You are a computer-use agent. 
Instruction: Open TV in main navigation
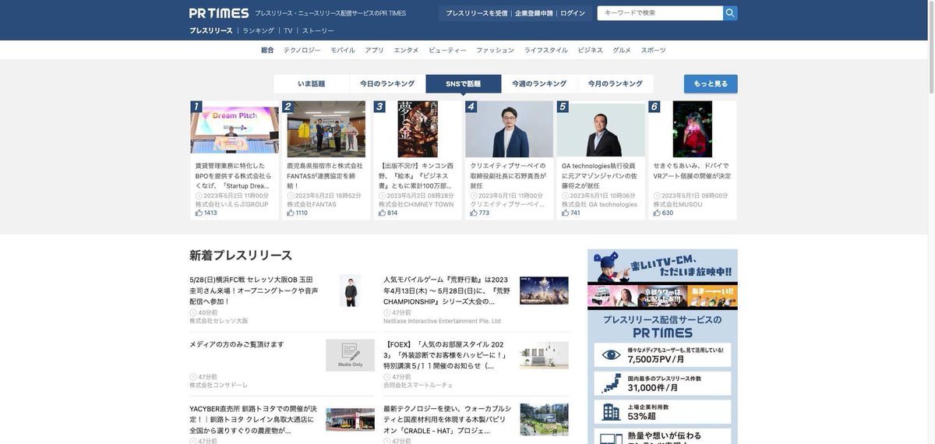[288, 31]
